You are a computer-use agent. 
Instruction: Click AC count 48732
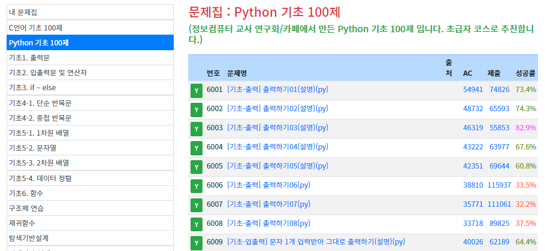(473, 108)
